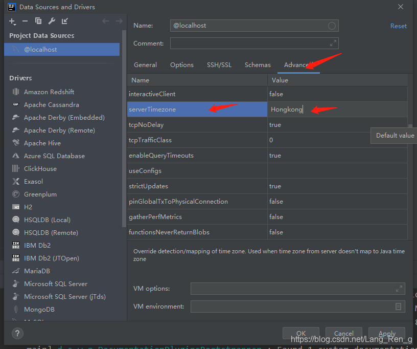Click the Cancel button
This screenshot has height=349, width=417.
tap(343, 333)
